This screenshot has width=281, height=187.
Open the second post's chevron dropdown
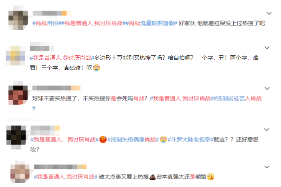pyautogui.click(x=267, y=48)
